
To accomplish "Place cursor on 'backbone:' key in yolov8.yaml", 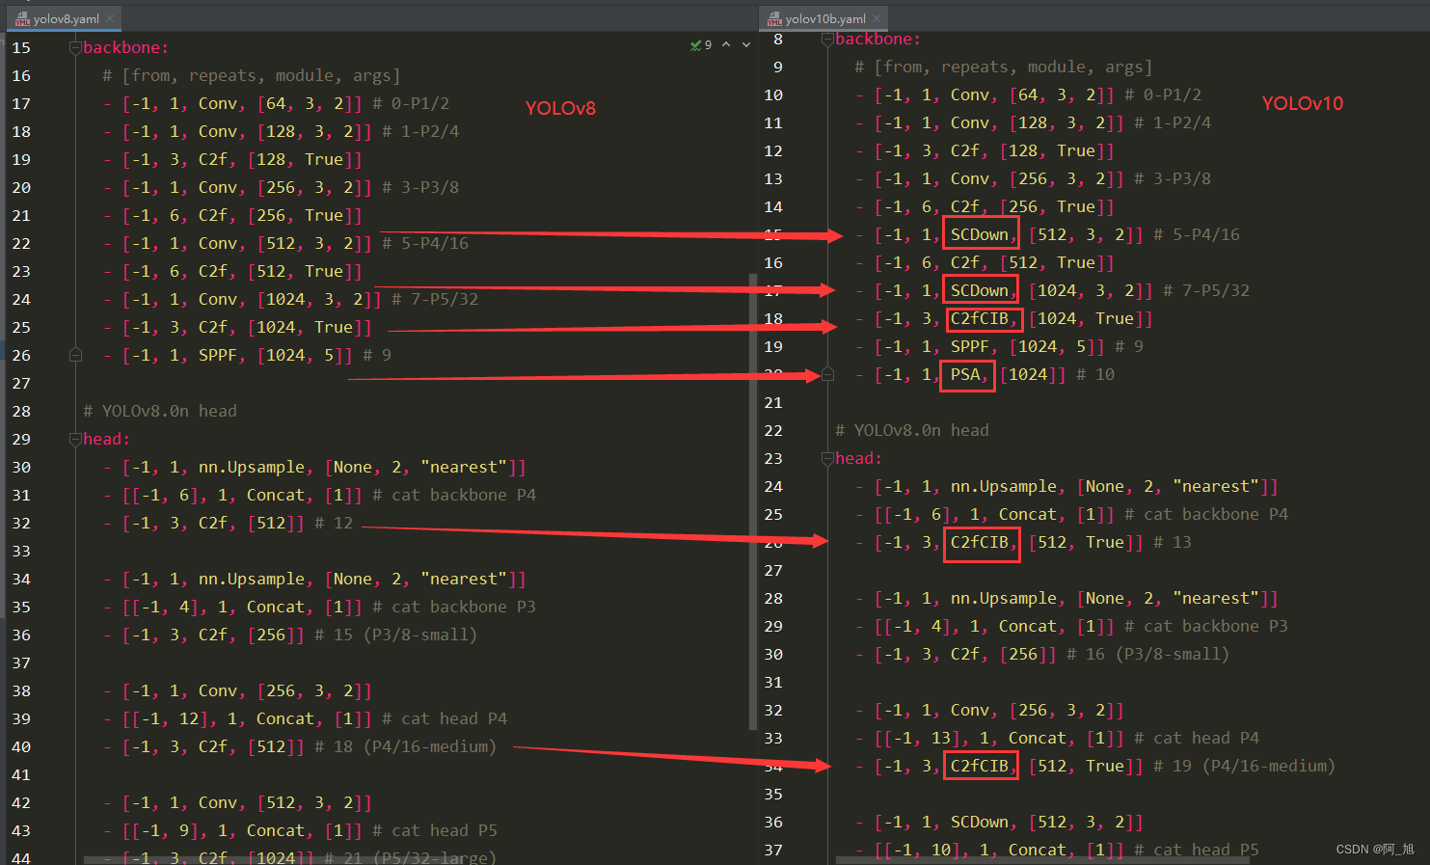I will click(125, 47).
